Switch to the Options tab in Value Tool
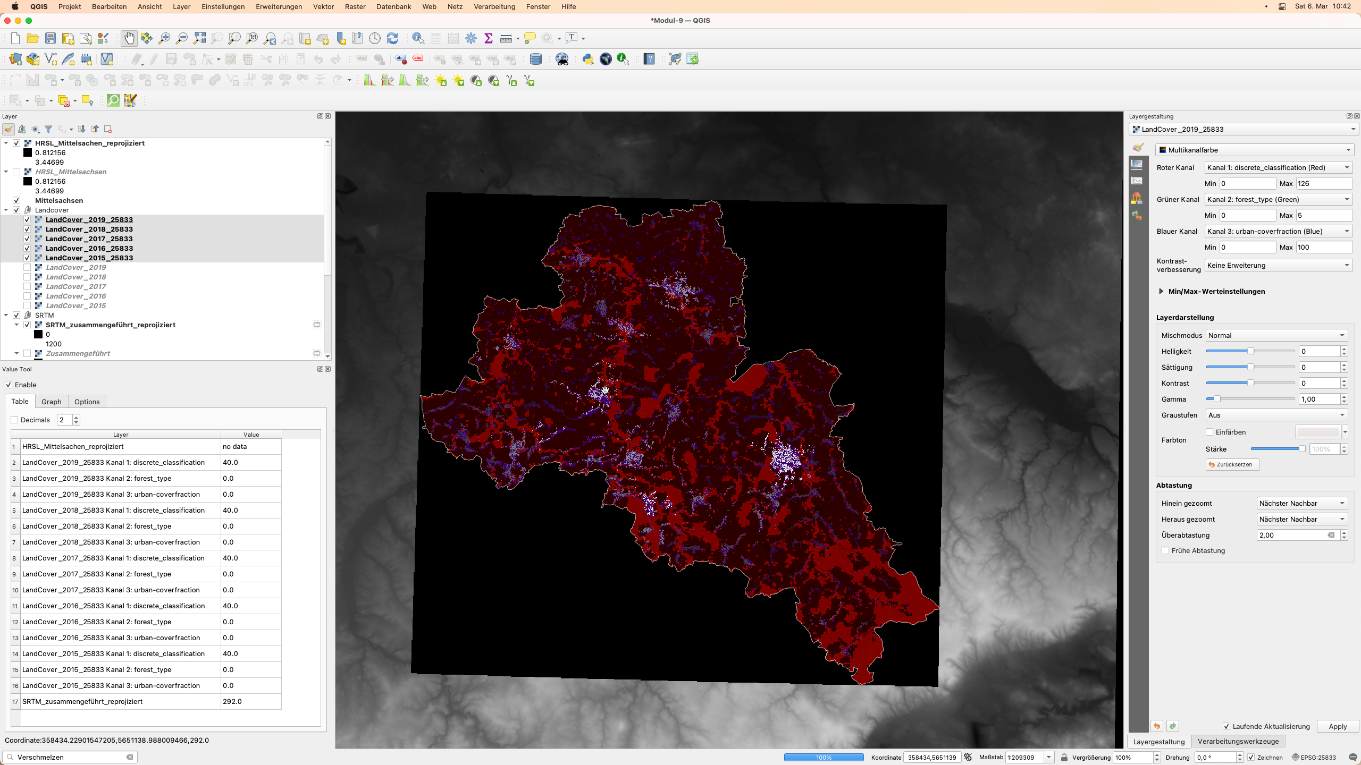The height and width of the screenshot is (765, 1361). click(87, 402)
